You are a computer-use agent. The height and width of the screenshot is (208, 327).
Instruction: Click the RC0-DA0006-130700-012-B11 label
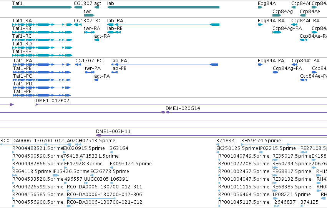(x=105, y=187)
